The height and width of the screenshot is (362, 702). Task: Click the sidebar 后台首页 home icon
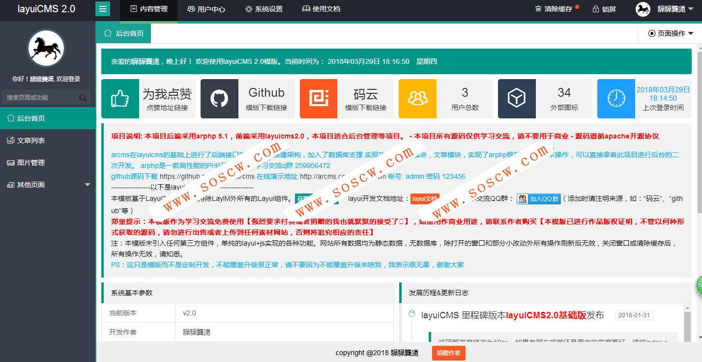[10, 118]
